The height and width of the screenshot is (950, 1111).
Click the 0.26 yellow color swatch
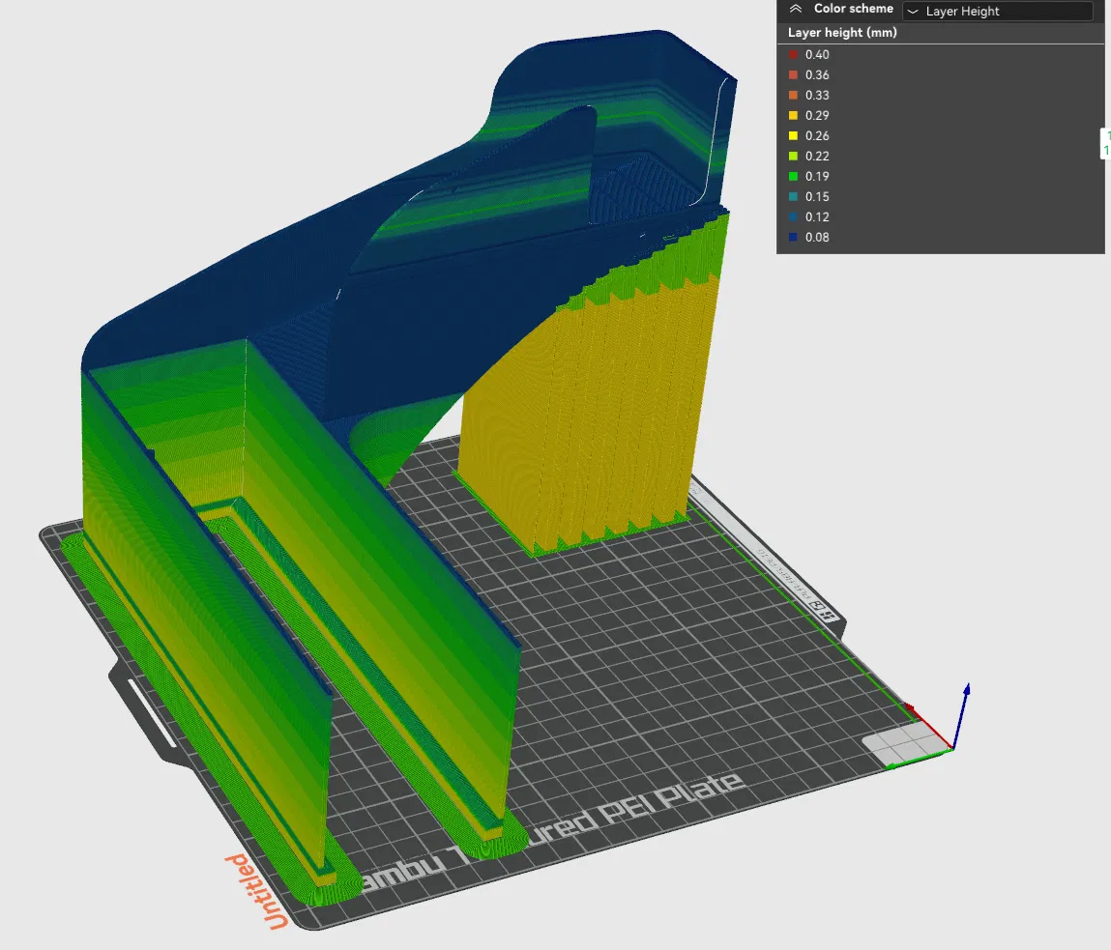[x=793, y=136]
